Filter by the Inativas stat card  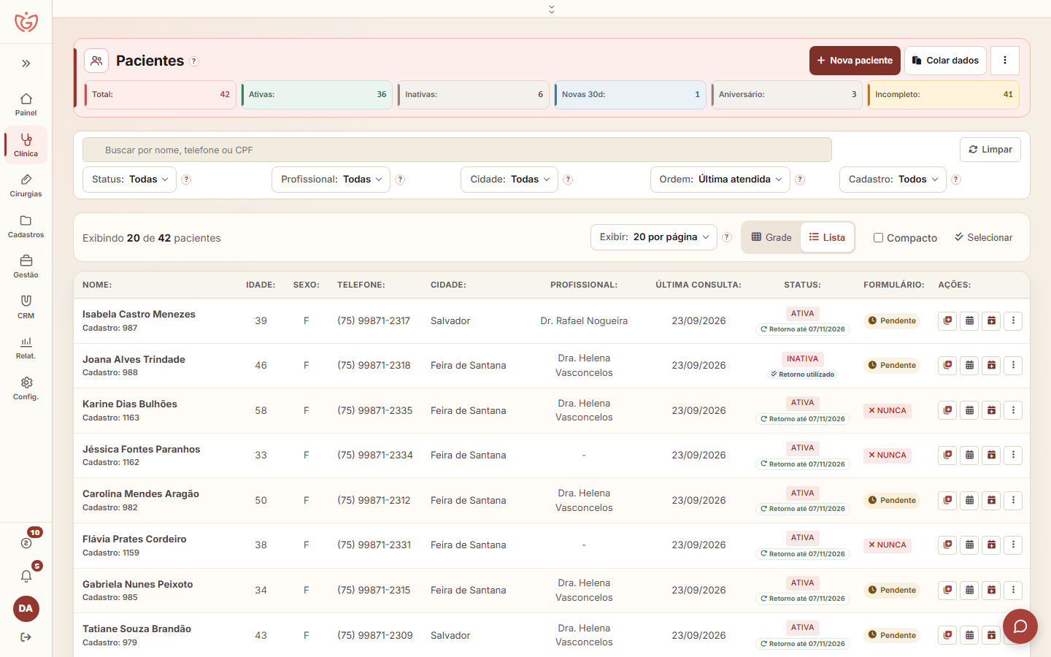tap(474, 95)
